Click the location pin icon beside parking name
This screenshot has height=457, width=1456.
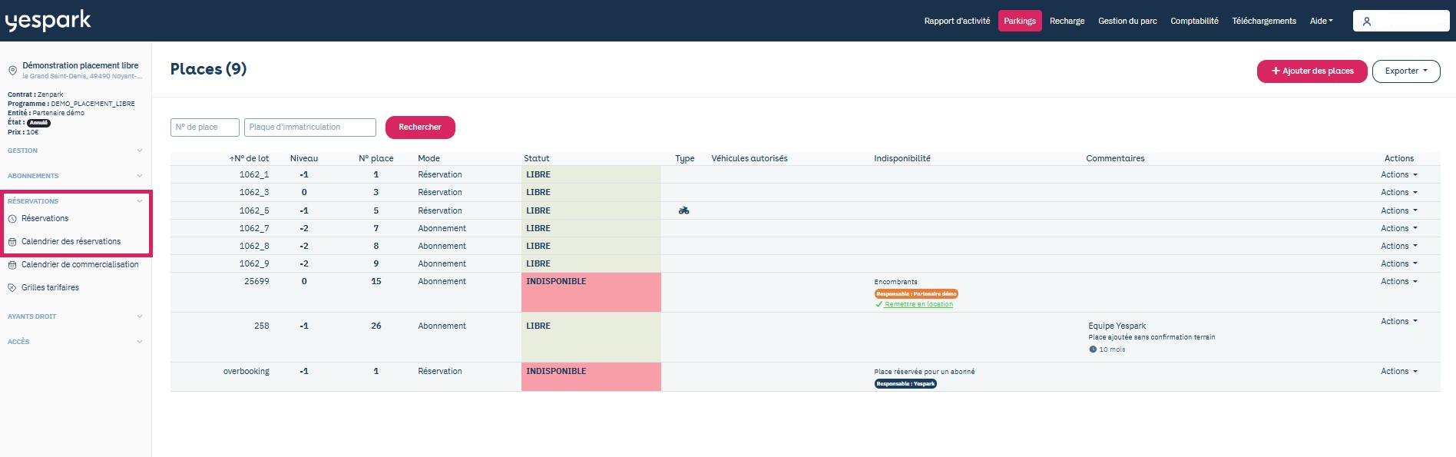12,71
